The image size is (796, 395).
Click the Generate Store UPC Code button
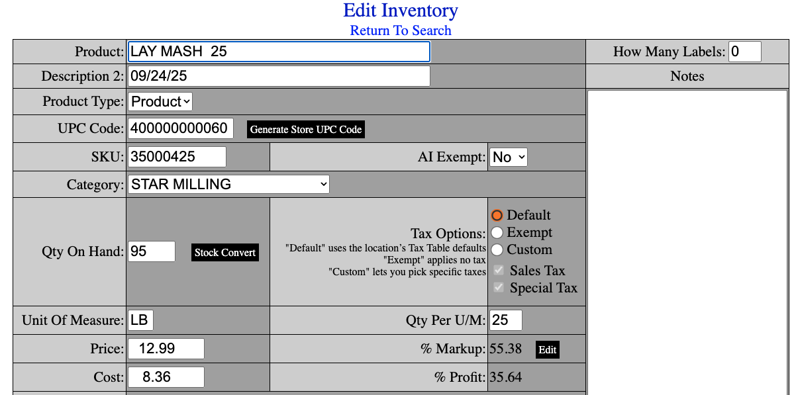tap(305, 129)
